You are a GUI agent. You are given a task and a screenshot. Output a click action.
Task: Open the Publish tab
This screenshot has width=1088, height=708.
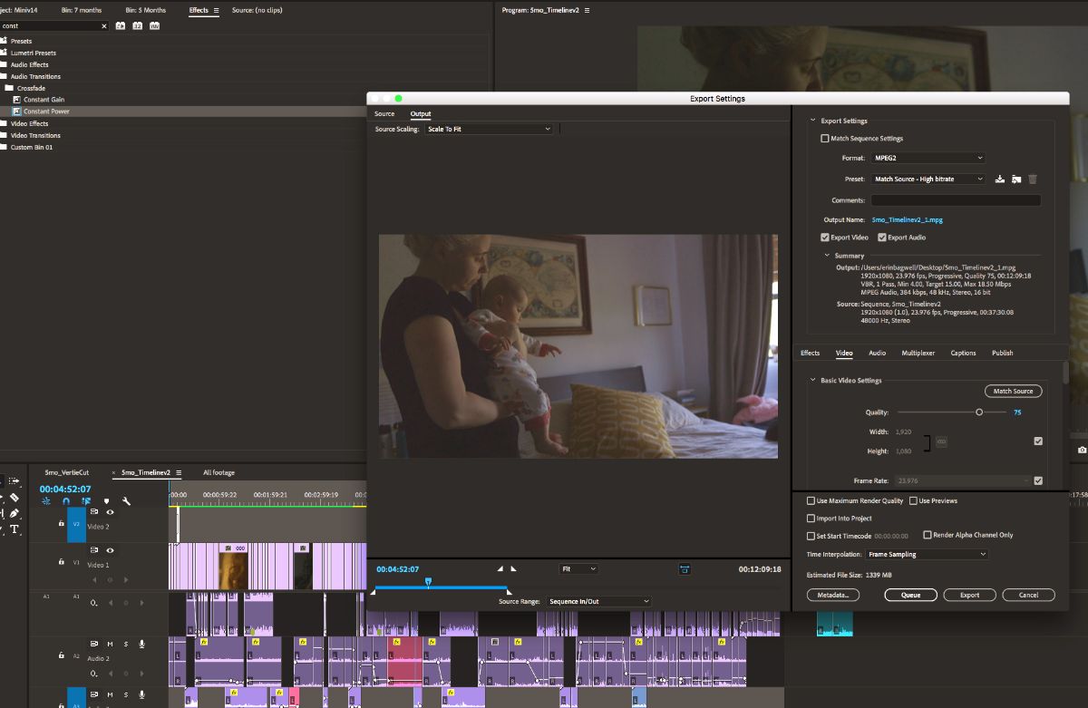[x=1002, y=353]
